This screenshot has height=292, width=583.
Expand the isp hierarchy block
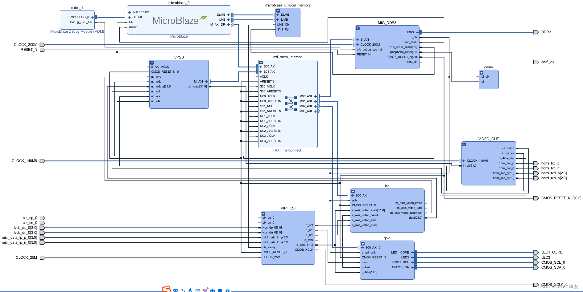[x=353, y=192]
